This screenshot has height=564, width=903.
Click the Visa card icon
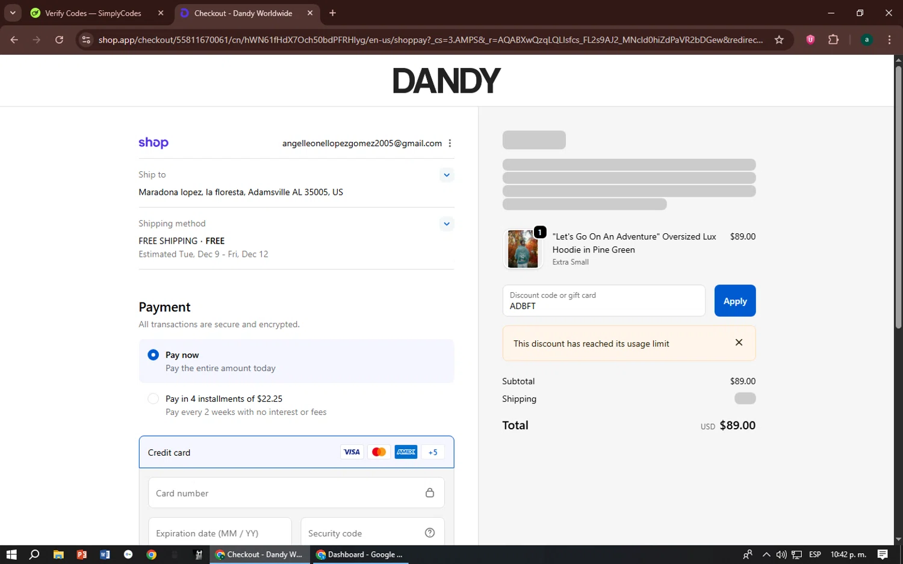pyautogui.click(x=352, y=452)
